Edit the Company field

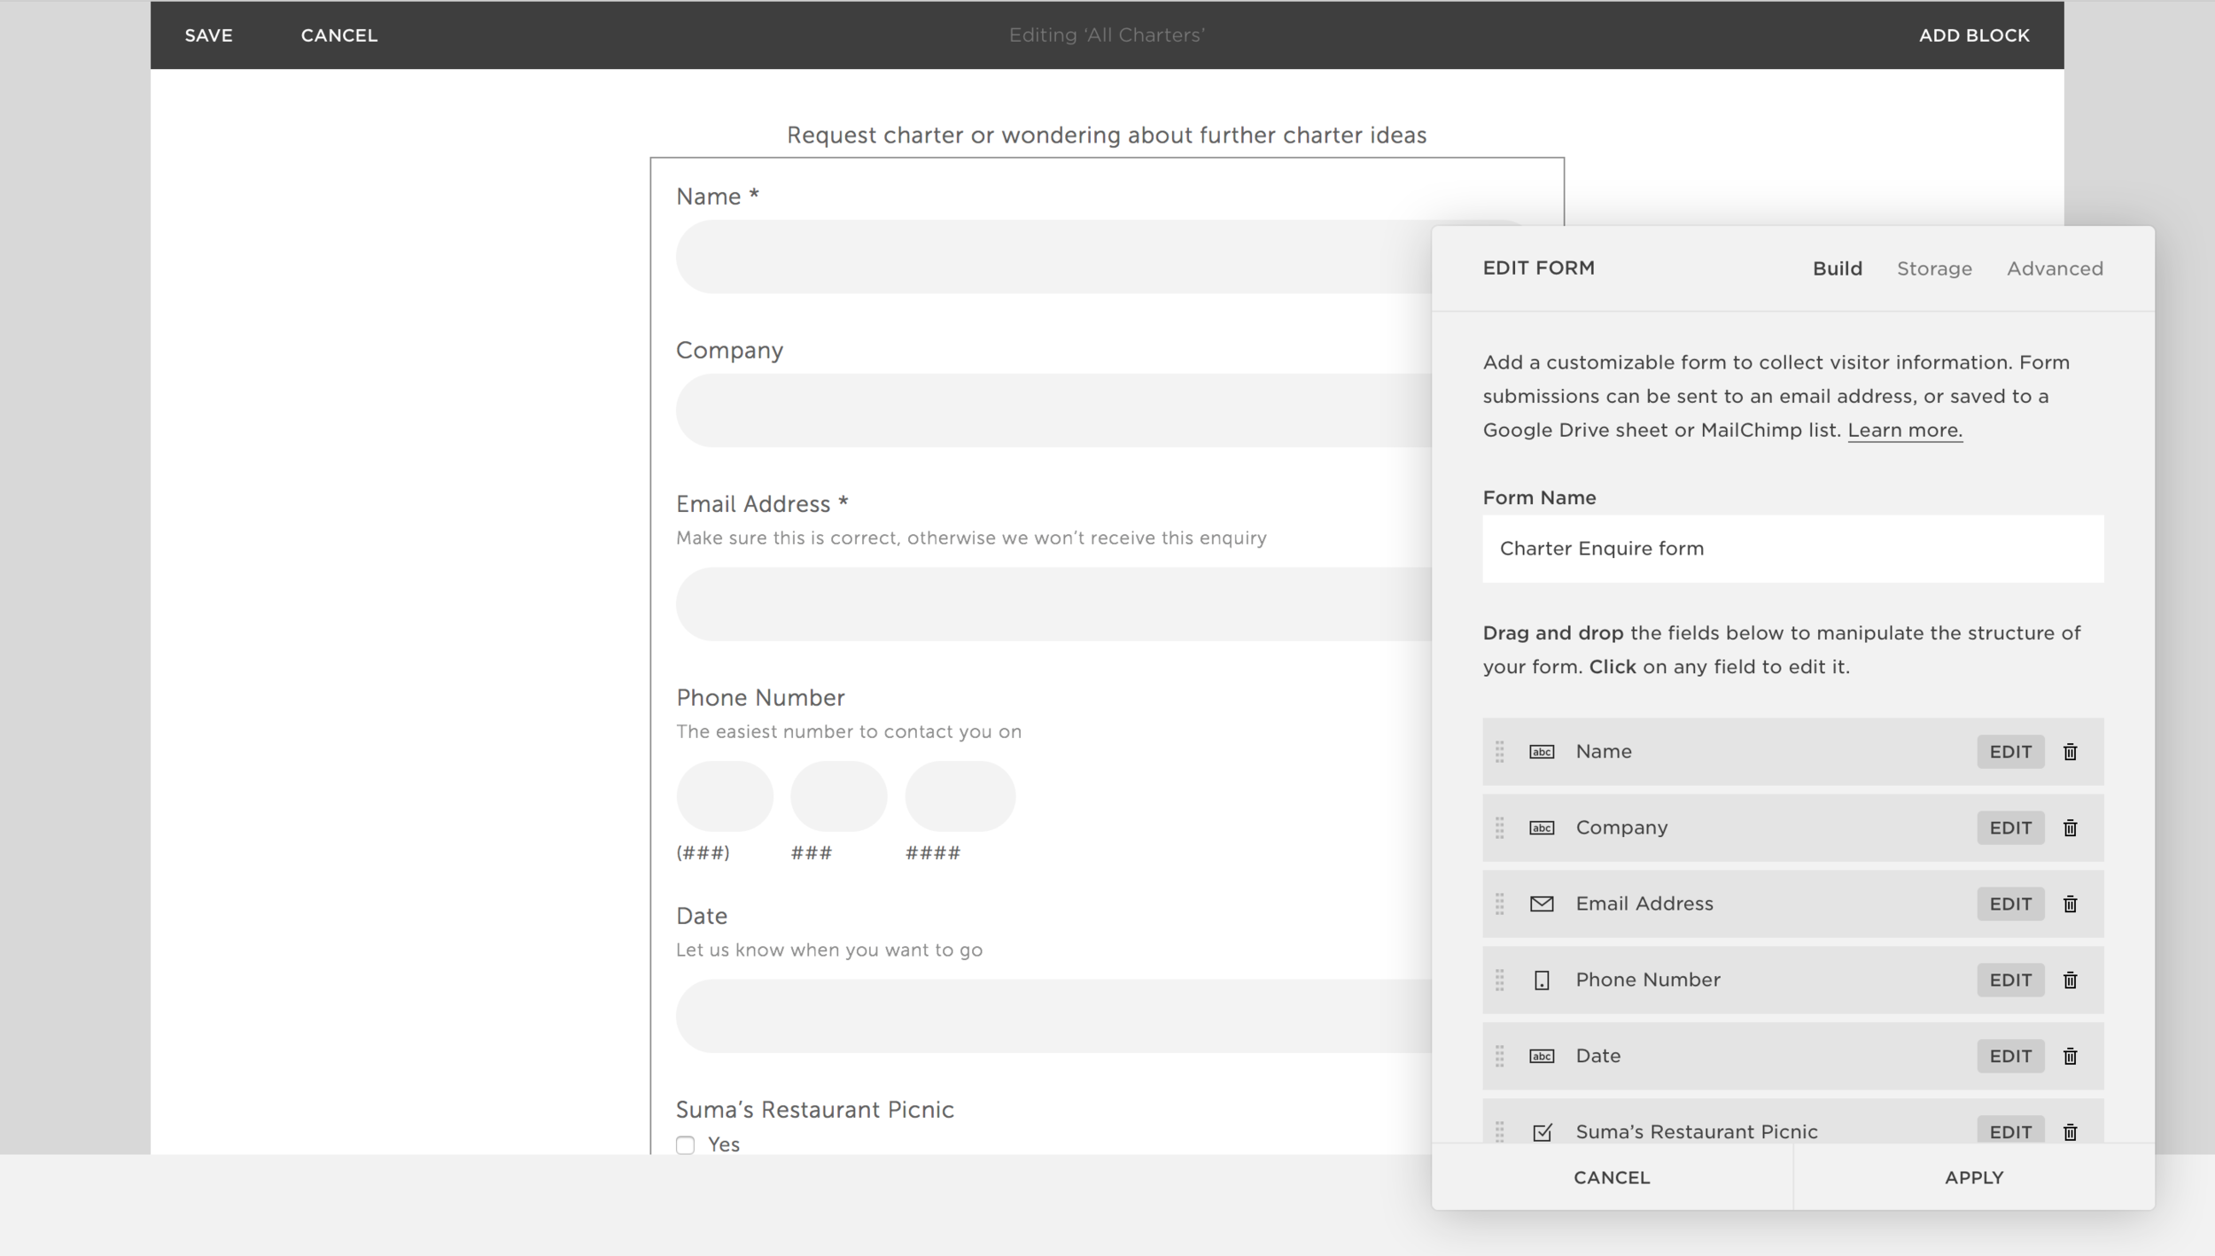point(2010,827)
